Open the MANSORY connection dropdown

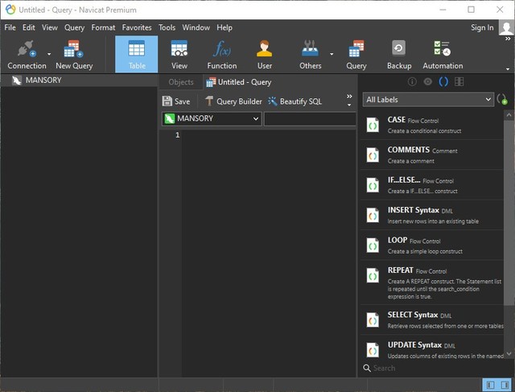click(x=212, y=118)
